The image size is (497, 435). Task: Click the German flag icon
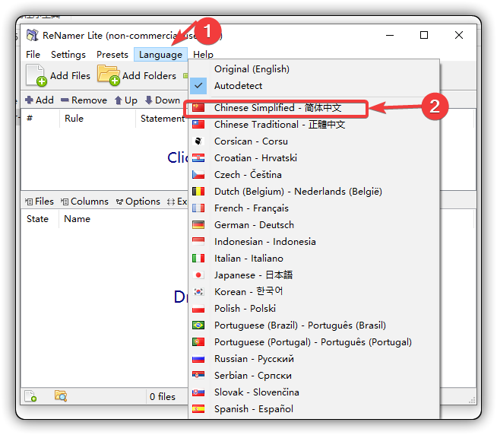tap(198, 225)
